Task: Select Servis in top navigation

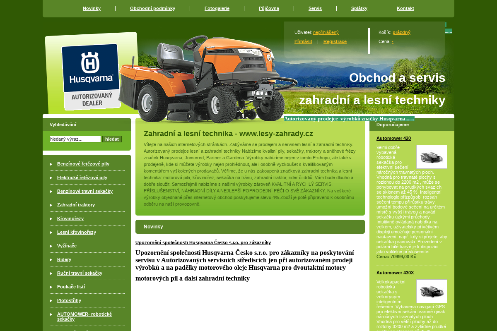Action: click(x=315, y=8)
